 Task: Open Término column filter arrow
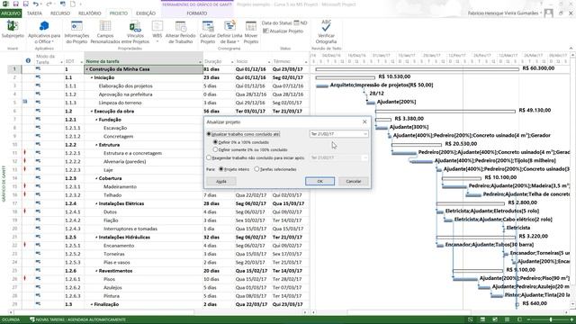[x=306, y=62]
